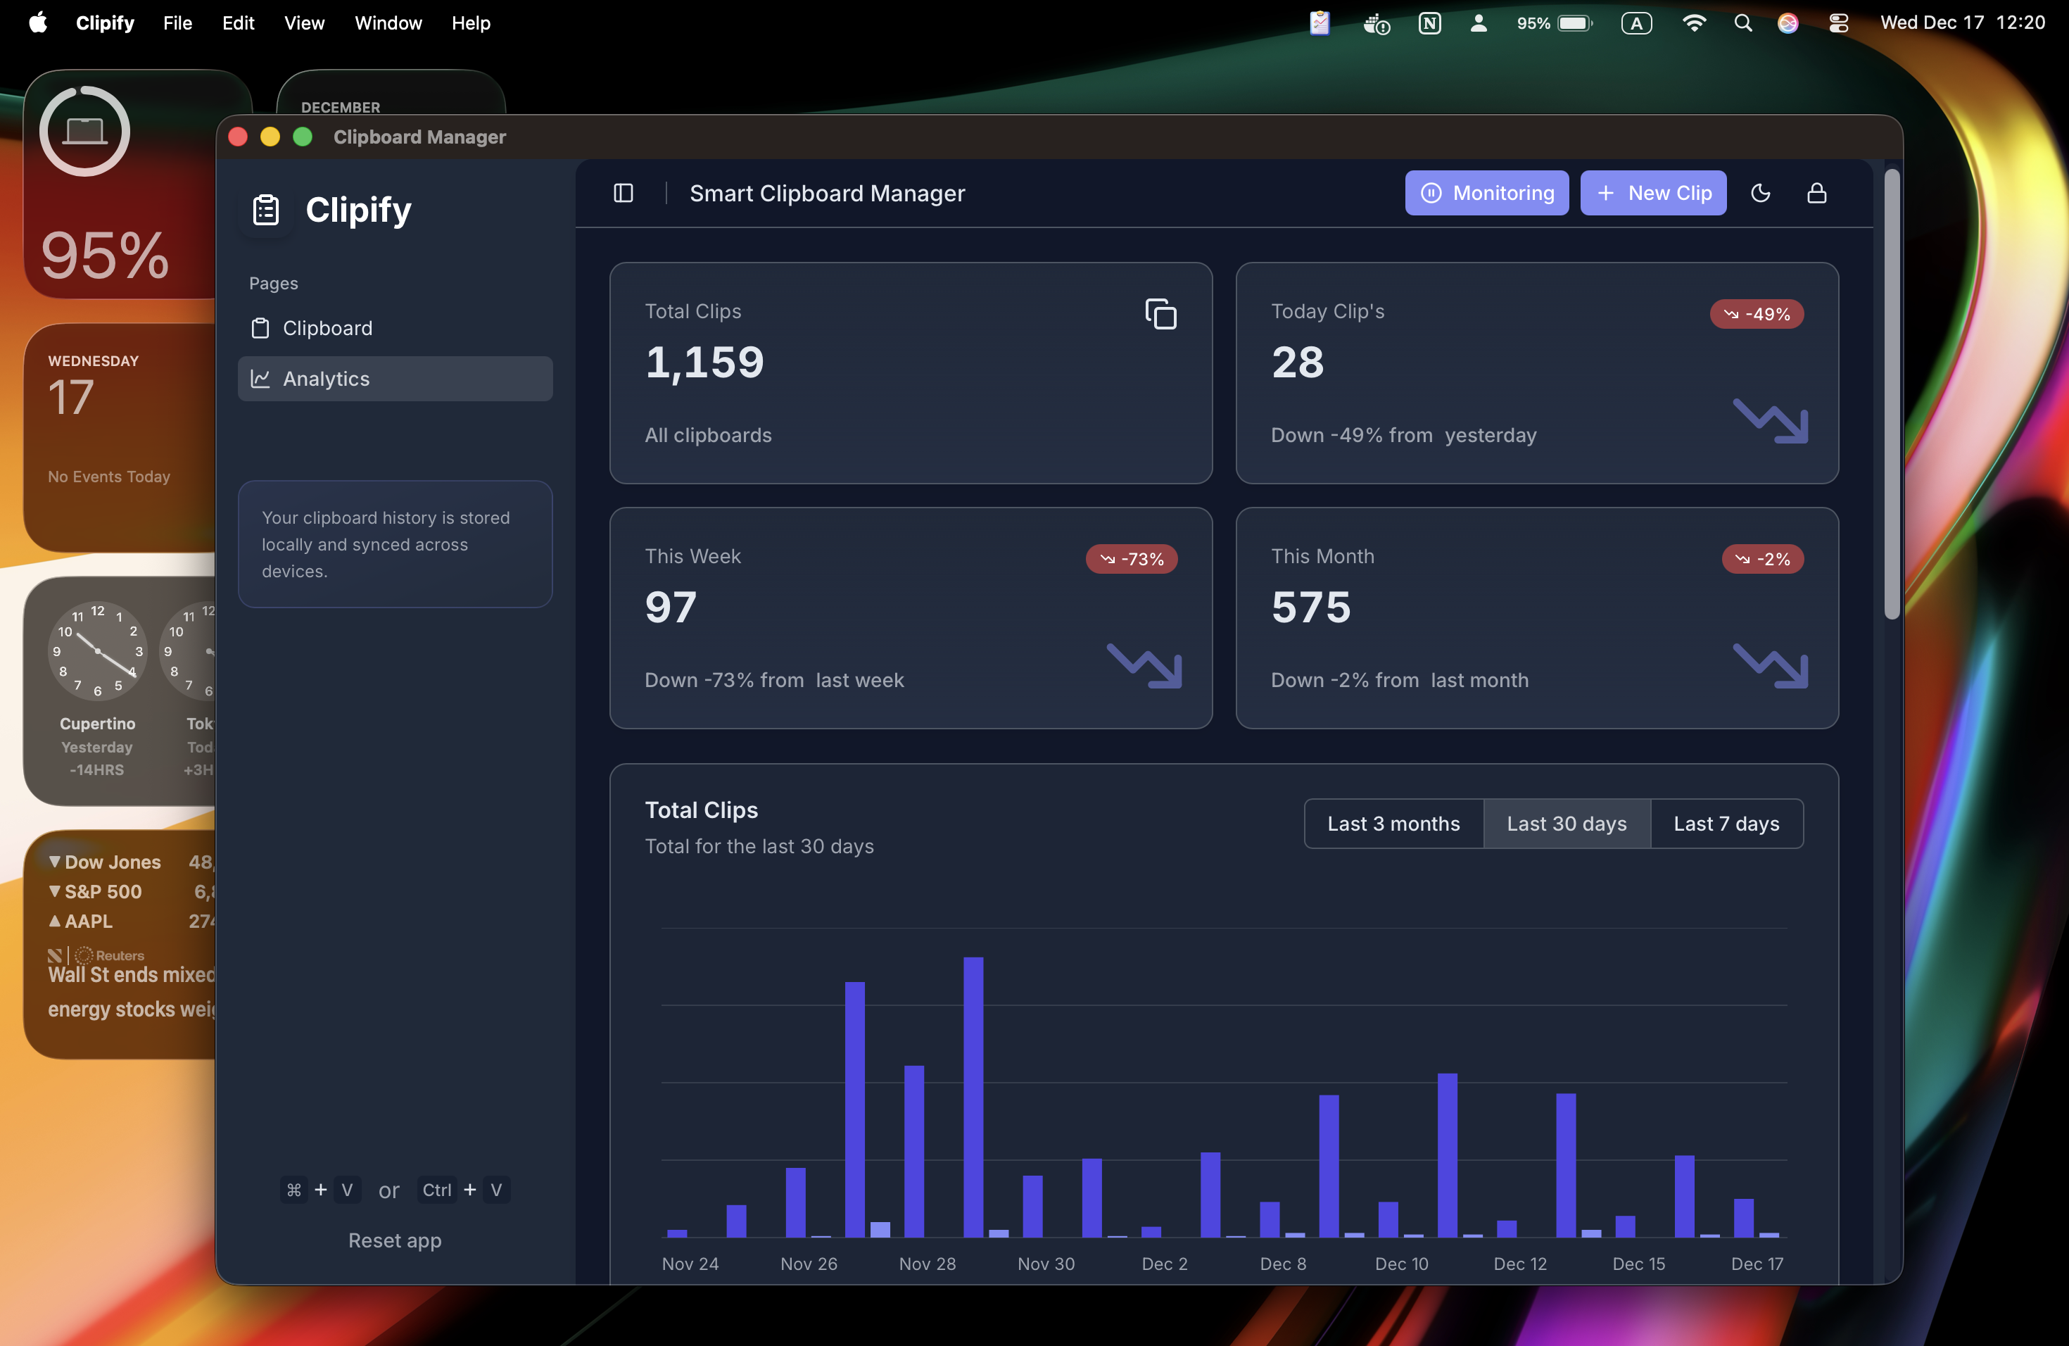Switch to light mode via the moon toggle

1762,193
